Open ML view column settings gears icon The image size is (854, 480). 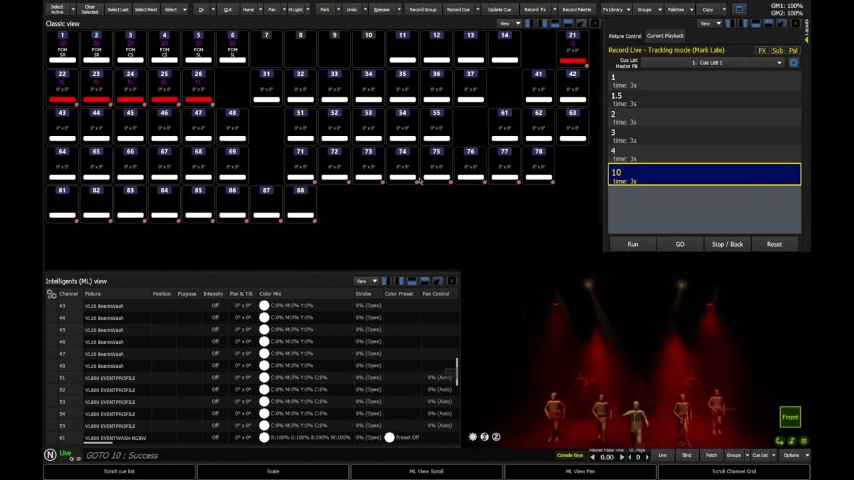51,294
